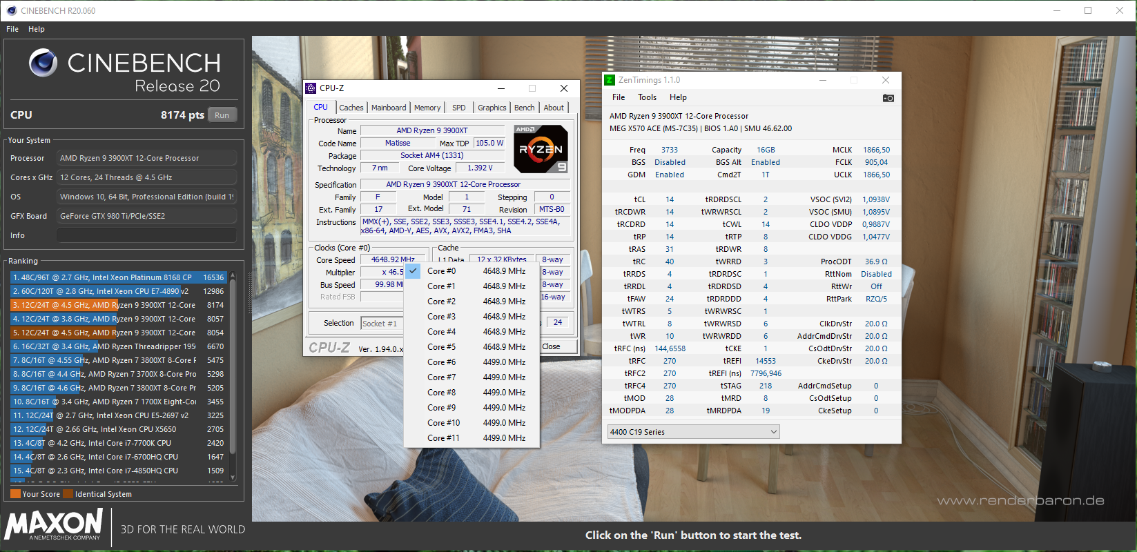The height and width of the screenshot is (552, 1137).
Task: Click the ZenTimings title bar icon
Action: tap(610, 80)
